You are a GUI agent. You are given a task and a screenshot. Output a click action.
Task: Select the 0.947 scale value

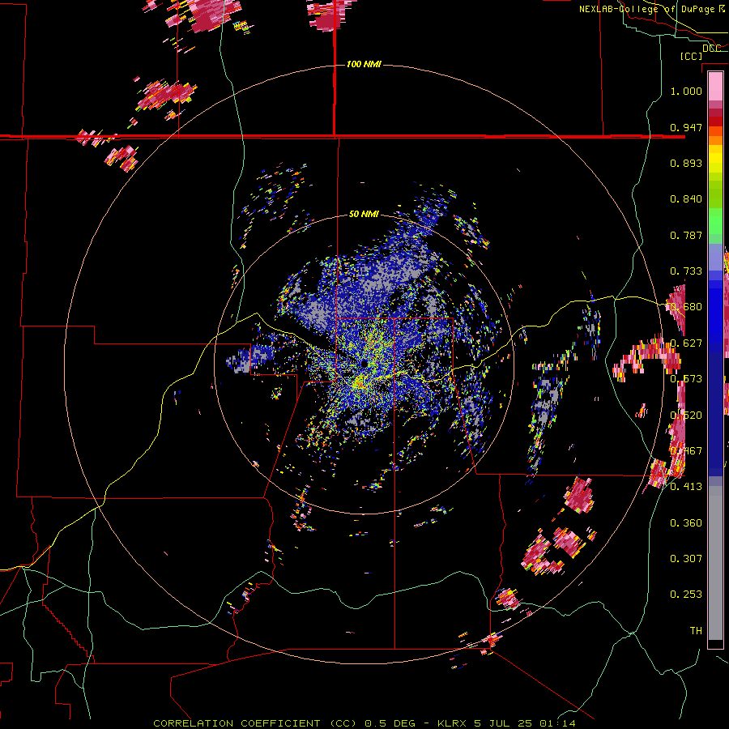[686, 127]
